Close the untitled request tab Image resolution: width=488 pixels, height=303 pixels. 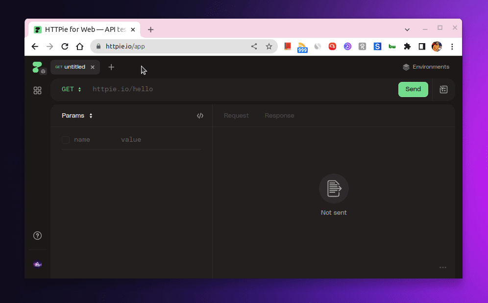tap(93, 67)
